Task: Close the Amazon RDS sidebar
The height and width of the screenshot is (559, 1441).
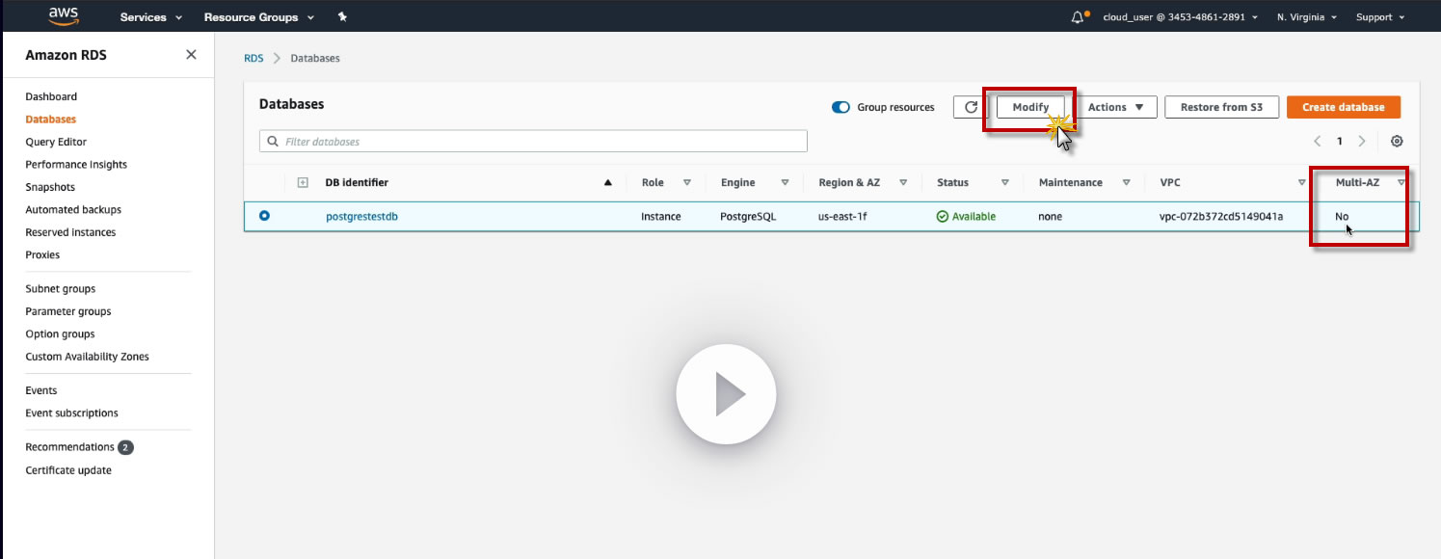Action: click(x=191, y=55)
